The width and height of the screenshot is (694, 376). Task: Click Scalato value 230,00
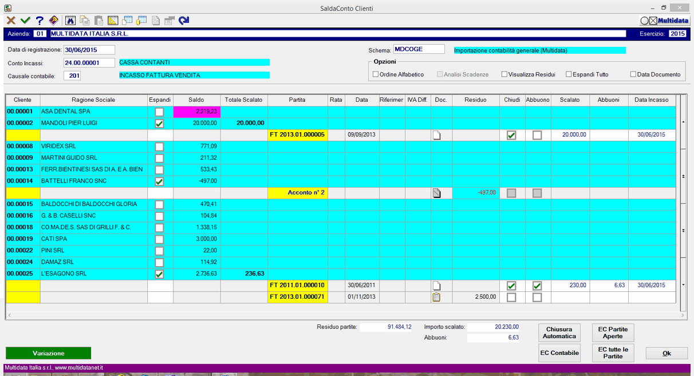click(570, 286)
